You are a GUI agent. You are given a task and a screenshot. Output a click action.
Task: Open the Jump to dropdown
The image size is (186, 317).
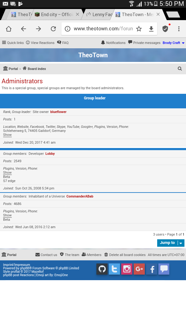click(x=170, y=243)
